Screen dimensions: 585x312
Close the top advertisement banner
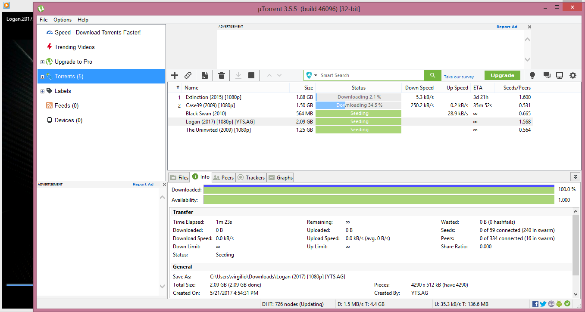tap(530, 27)
